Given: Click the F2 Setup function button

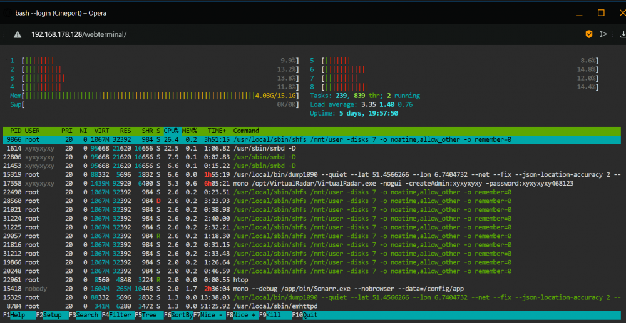Looking at the screenshot, I should pyautogui.click(x=52, y=315).
